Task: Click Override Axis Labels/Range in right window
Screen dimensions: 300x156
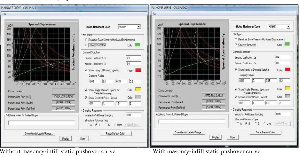Action: [x=188, y=132]
